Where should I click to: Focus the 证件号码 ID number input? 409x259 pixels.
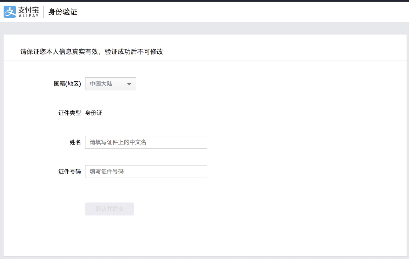coord(146,172)
